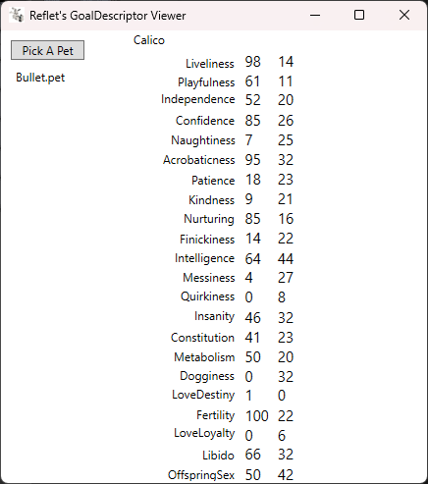
Task: Click the app icon in title bar
Action: click(17, 15)
